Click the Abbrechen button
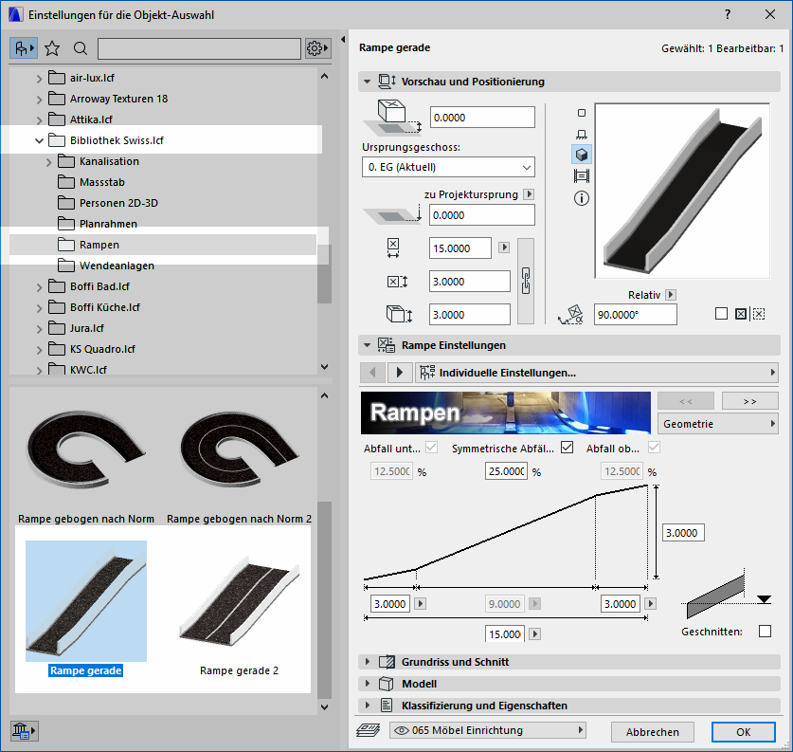The image size is (793, 752). pos(653,732)
